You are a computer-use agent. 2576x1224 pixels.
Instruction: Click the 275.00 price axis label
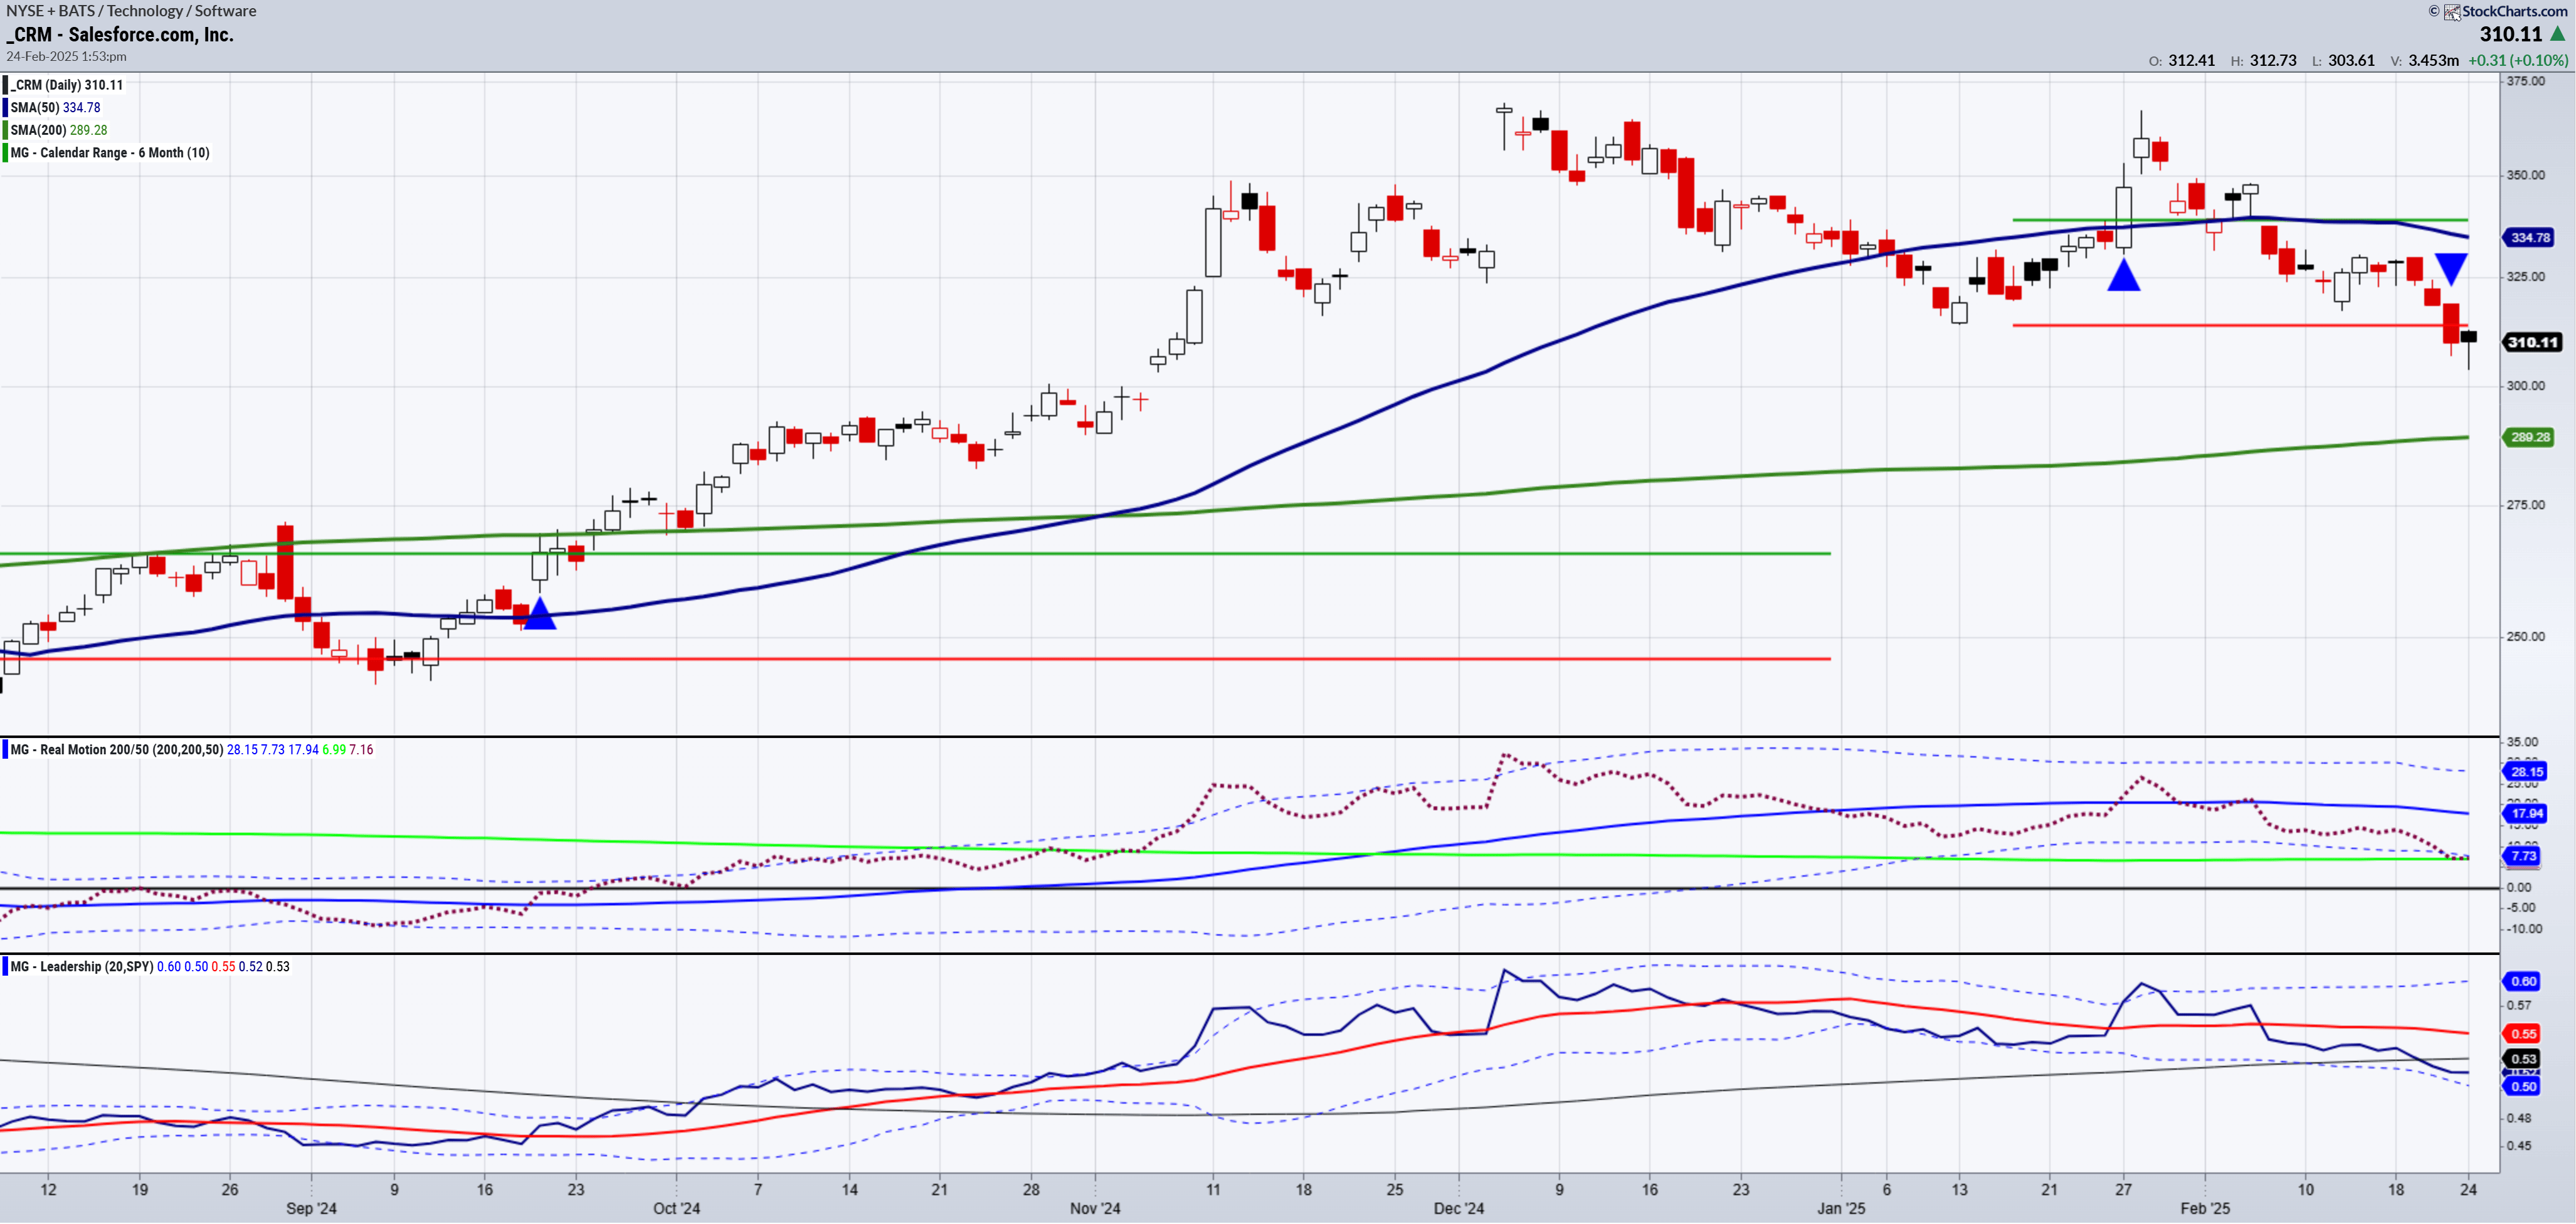[2525, 504]
